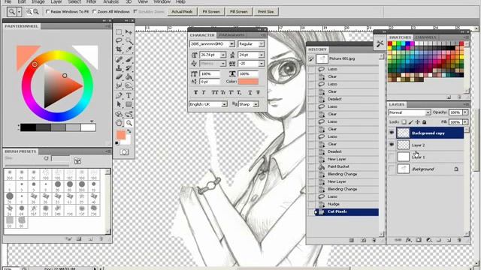The width and height of the screenshot is (481, 270).
Task: Select Cut Pixels history state
Action: click(x=343, y=211)
